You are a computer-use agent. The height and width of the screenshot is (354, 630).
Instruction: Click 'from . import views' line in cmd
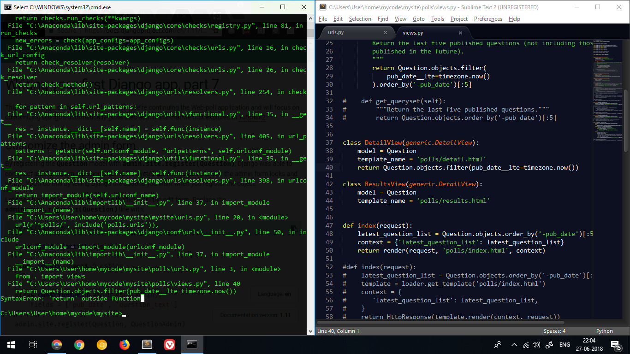click(50, 277)
